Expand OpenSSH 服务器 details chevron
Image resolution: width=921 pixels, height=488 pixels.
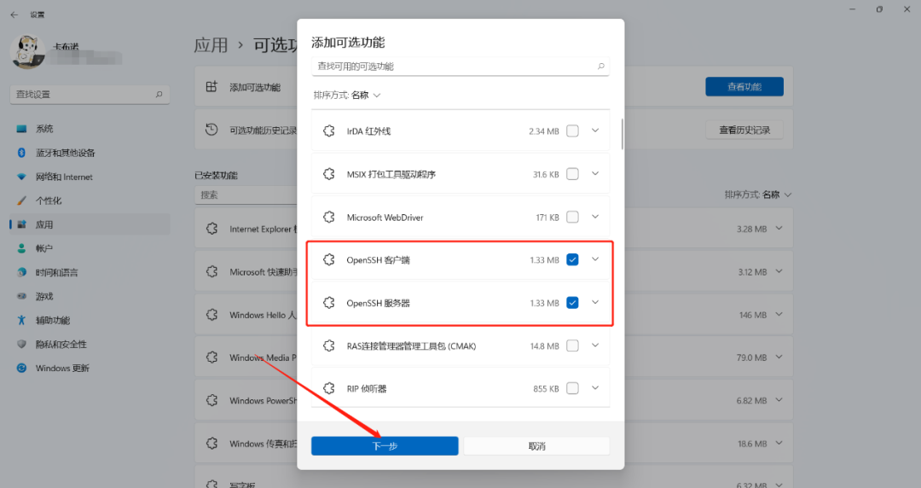coord(595,302)
